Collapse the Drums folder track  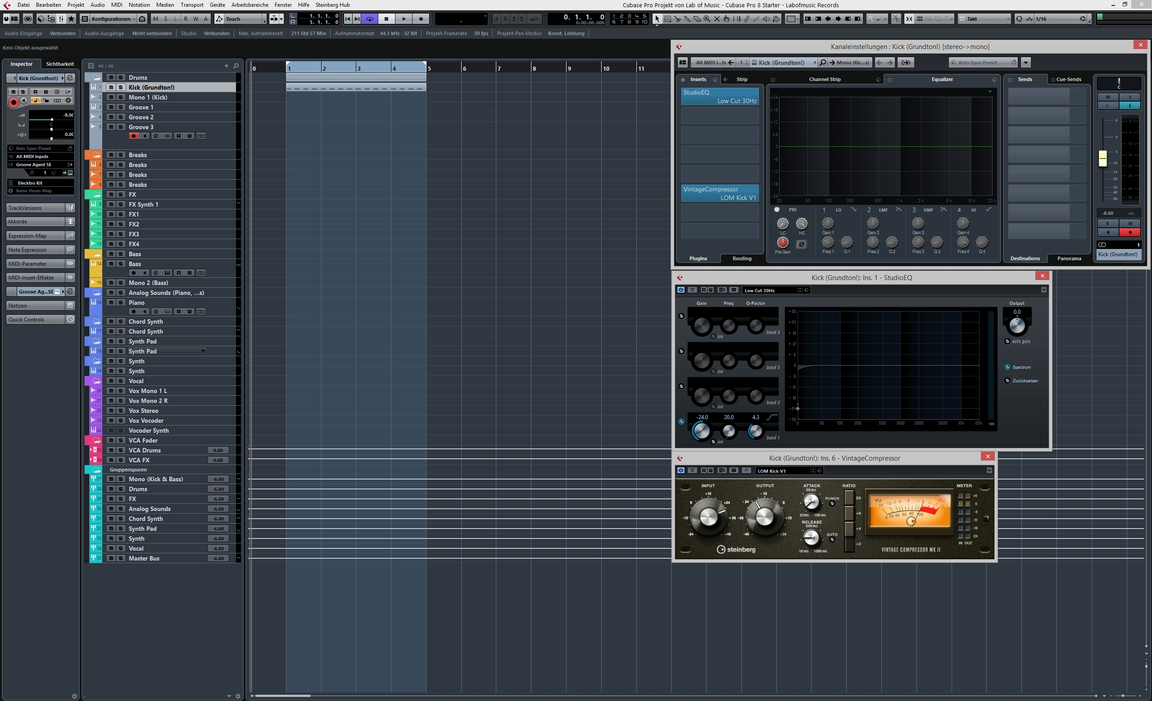pos(96,77)
